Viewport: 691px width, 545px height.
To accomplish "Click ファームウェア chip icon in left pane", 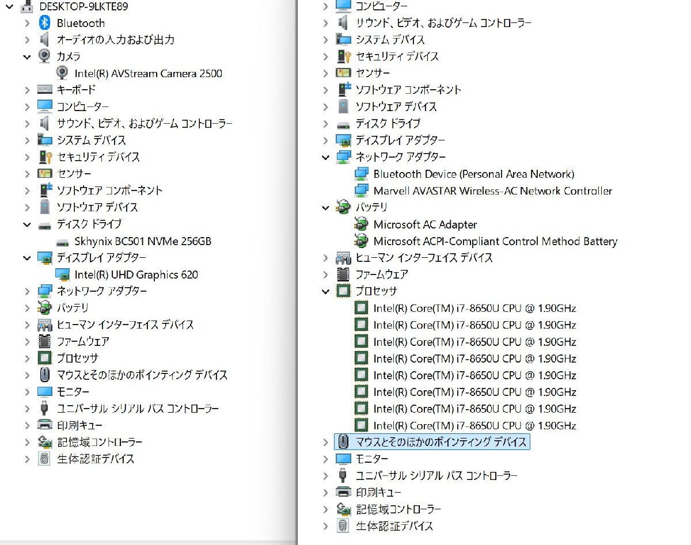I will [44, 341].
